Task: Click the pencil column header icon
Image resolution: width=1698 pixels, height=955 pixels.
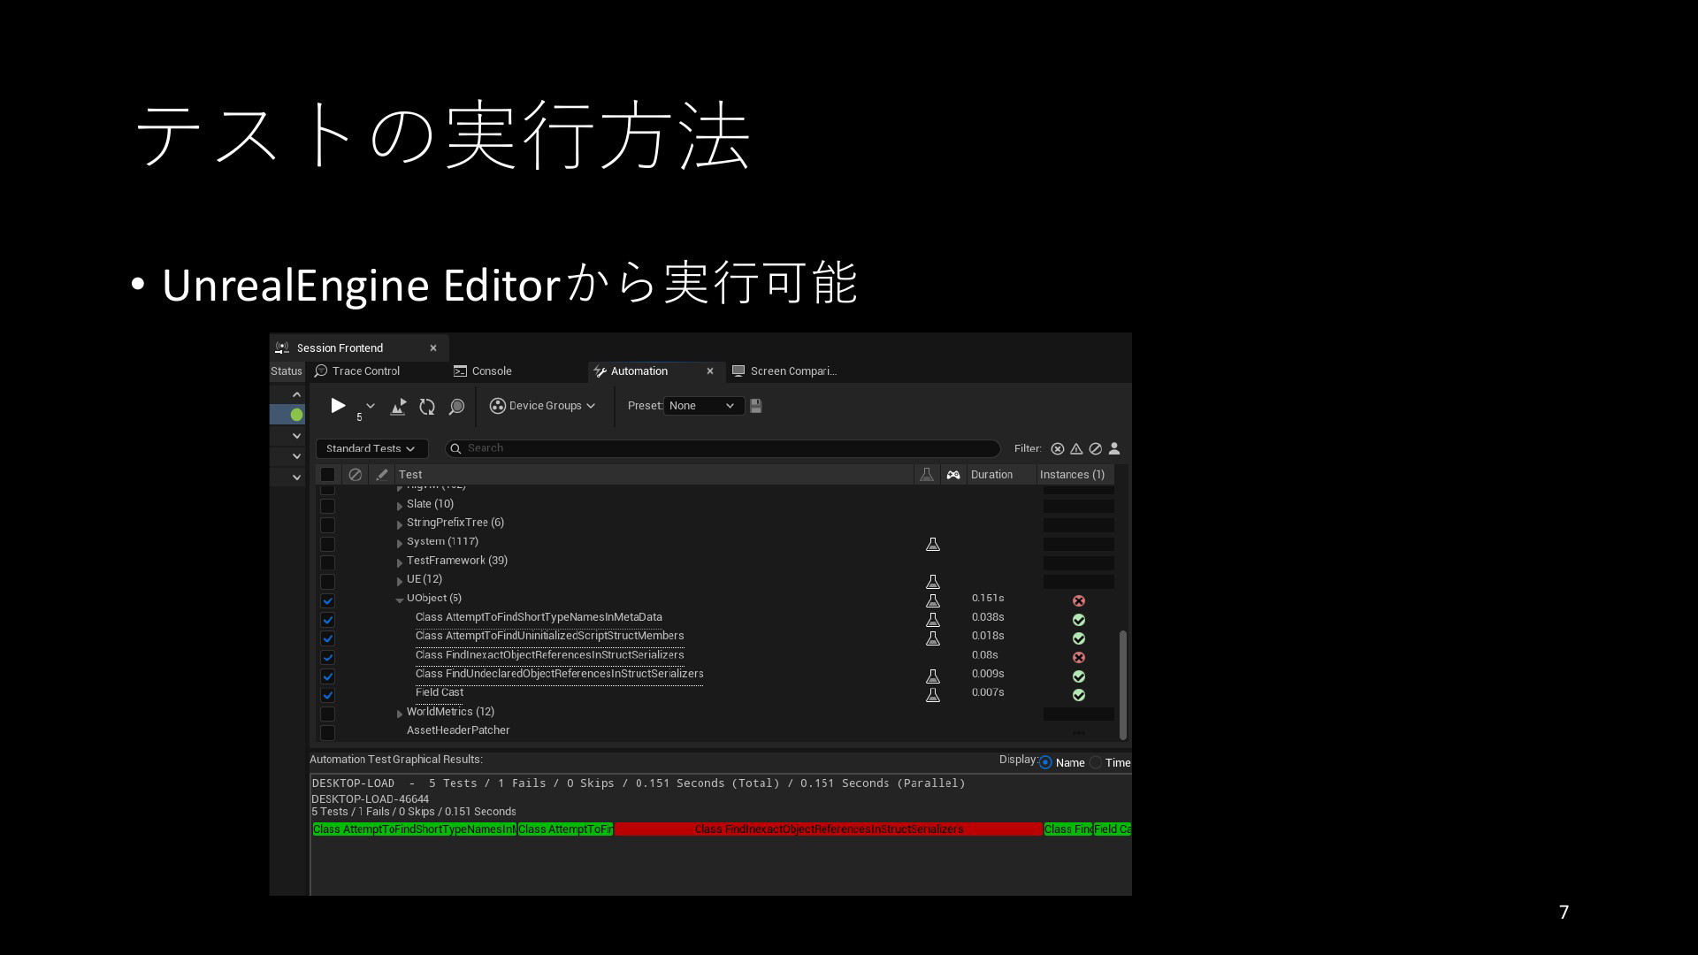Action: (382, 475)
